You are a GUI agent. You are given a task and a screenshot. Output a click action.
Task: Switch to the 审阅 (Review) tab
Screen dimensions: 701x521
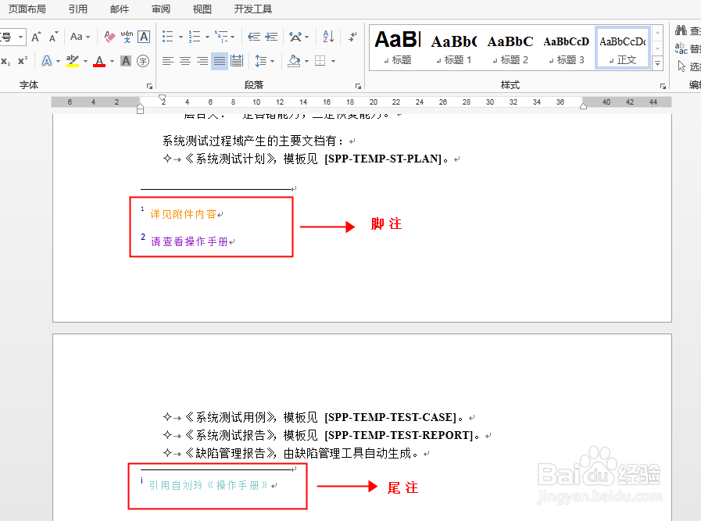[x=160, y=9]
